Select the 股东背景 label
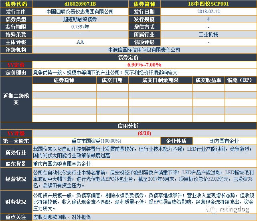Screen dimensions: 257x221 16,164
